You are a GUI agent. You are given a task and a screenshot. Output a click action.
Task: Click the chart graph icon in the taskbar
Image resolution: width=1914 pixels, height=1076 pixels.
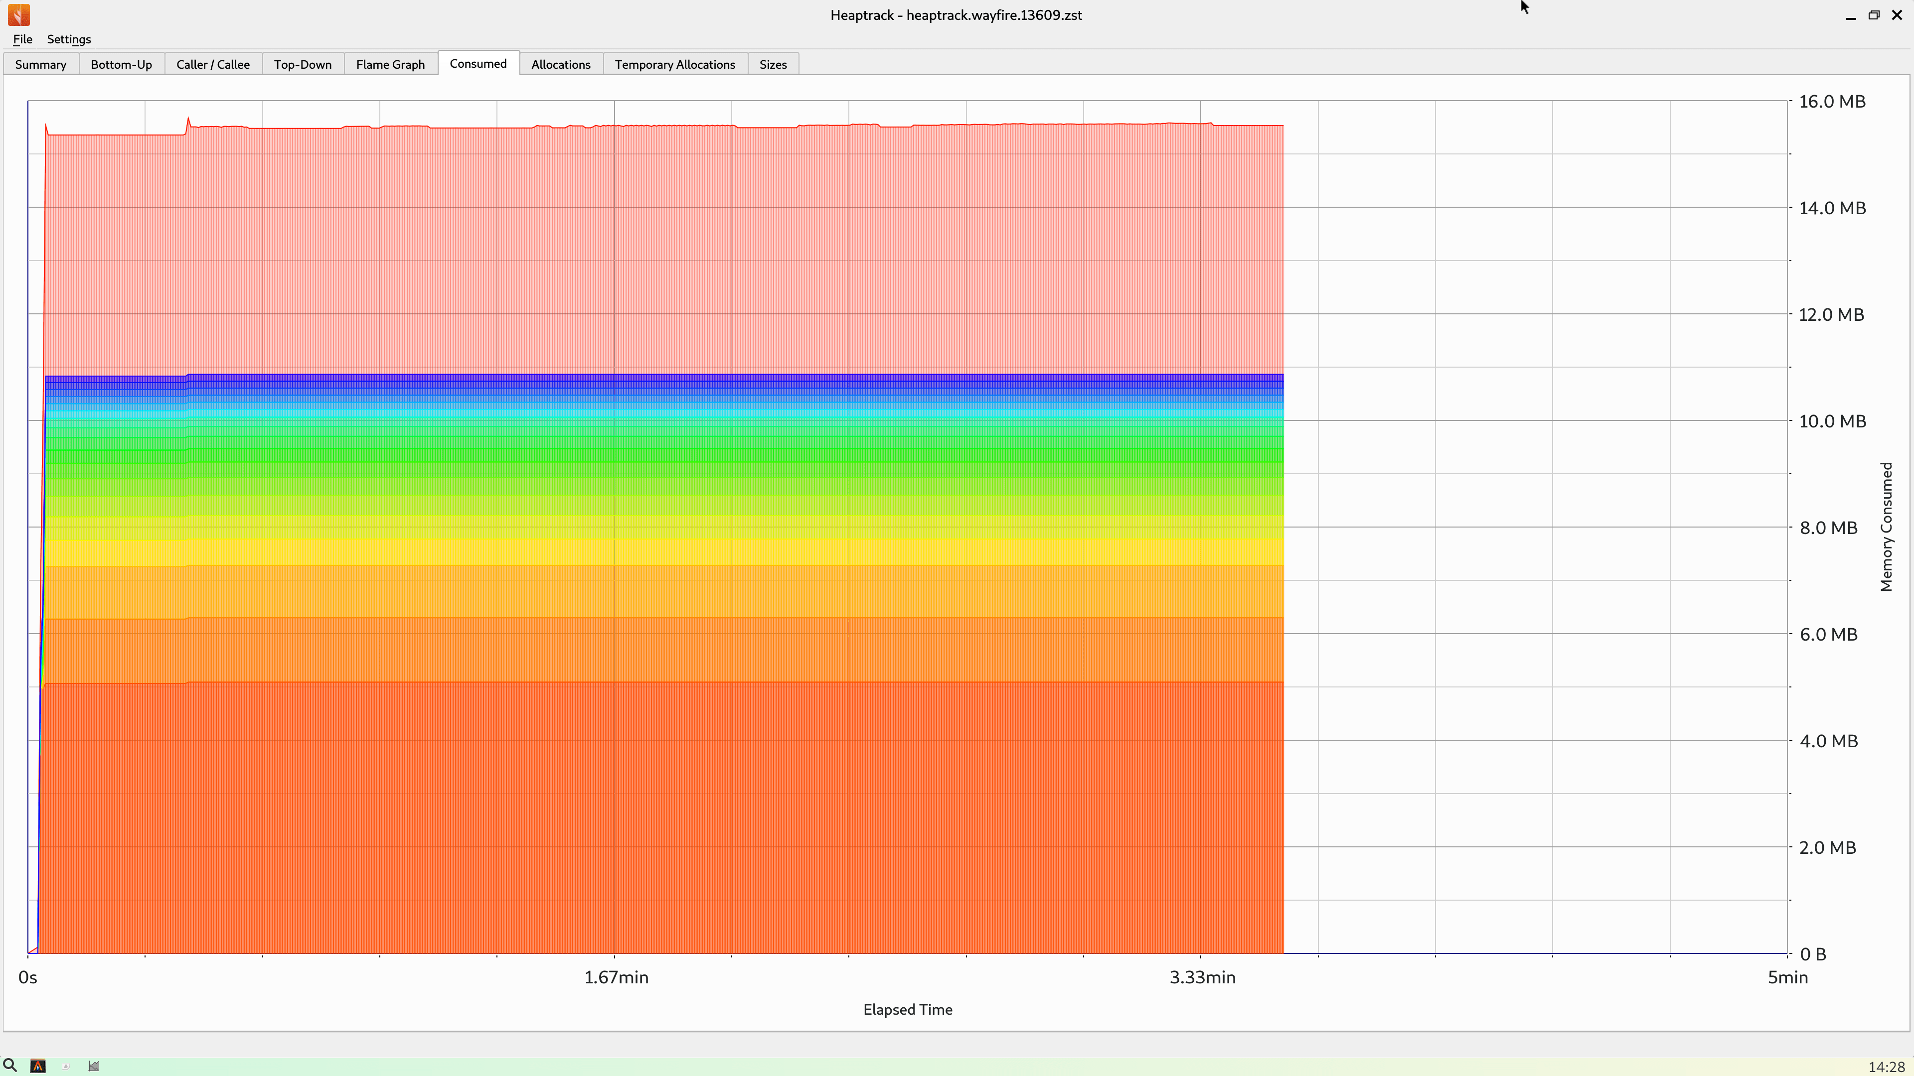94,1067
